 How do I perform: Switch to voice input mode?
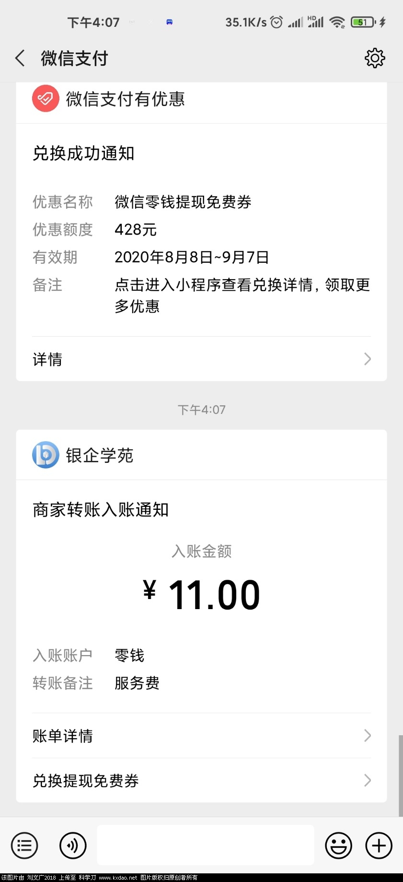[73, 845]
